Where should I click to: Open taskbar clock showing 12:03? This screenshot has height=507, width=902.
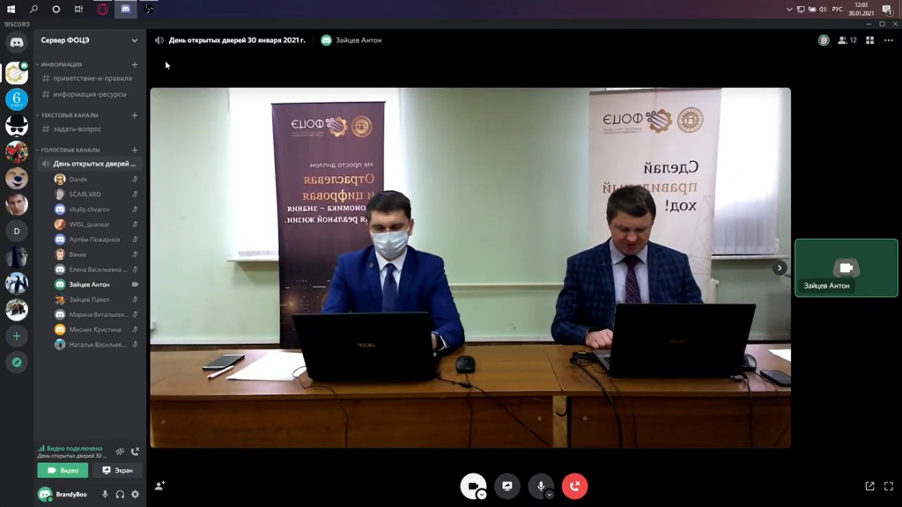point(861,9)
